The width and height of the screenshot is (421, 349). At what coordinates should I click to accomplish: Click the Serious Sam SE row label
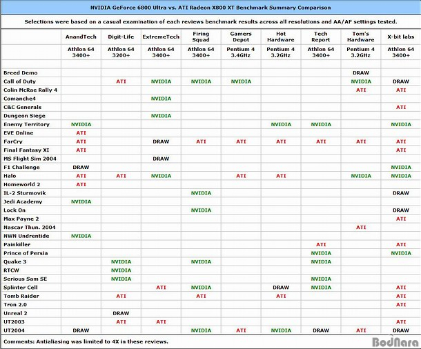(x=26, y=279)
